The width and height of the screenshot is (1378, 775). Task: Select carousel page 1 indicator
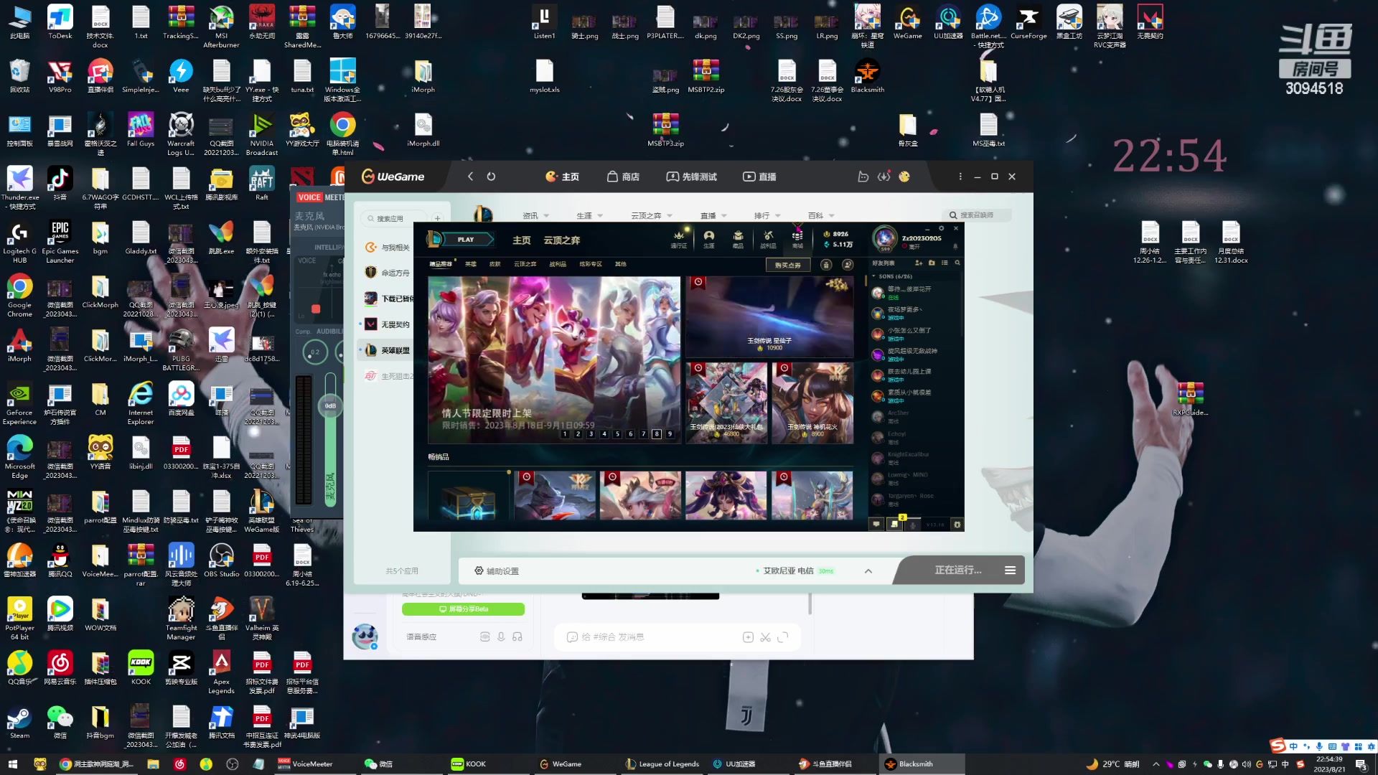coord(565,434)
